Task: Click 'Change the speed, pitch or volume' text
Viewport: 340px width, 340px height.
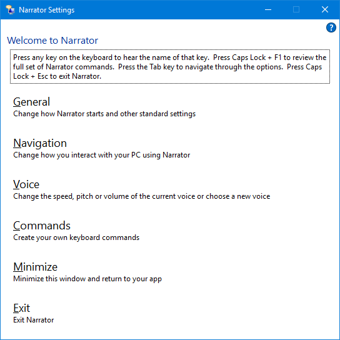Action: click(x=142, y=196)
